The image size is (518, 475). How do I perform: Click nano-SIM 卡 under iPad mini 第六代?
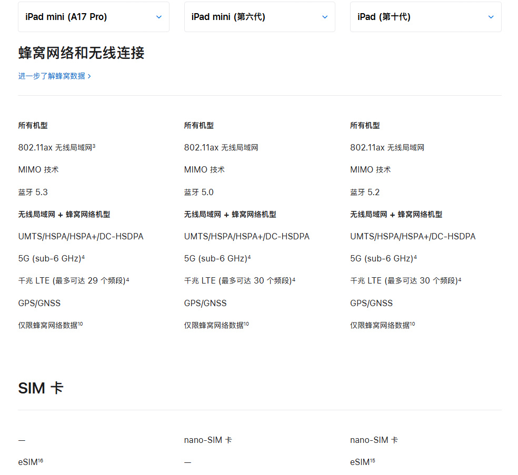(x=208, y=440)
